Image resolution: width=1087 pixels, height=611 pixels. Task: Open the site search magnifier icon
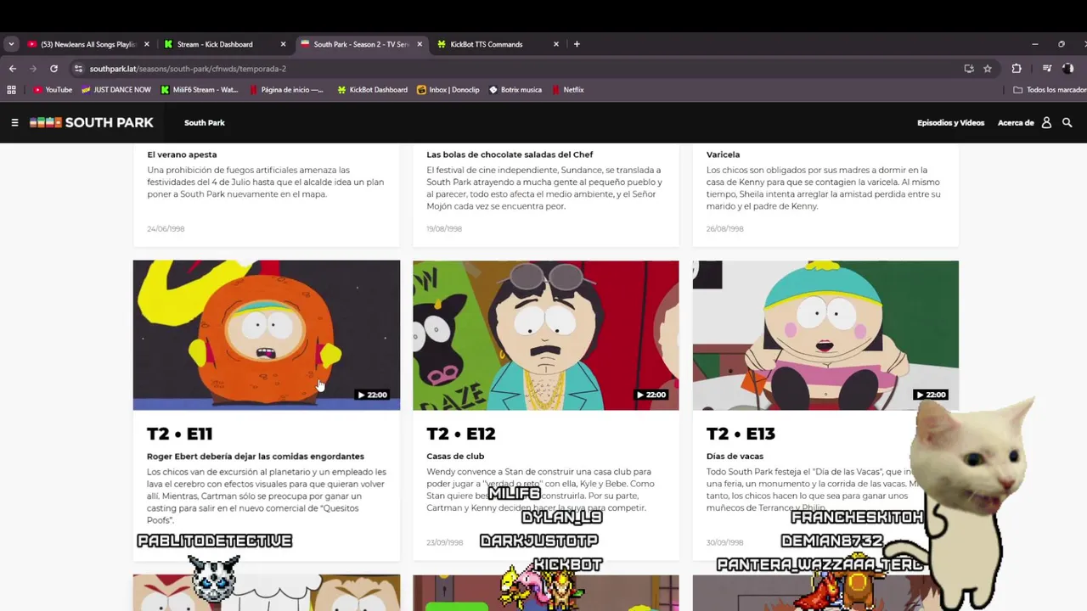1067,123
